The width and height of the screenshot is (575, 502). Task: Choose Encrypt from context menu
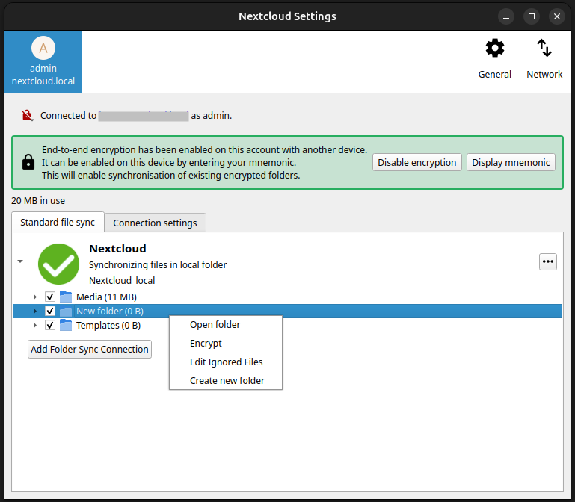pyautogui.click(x=206, y=344)
